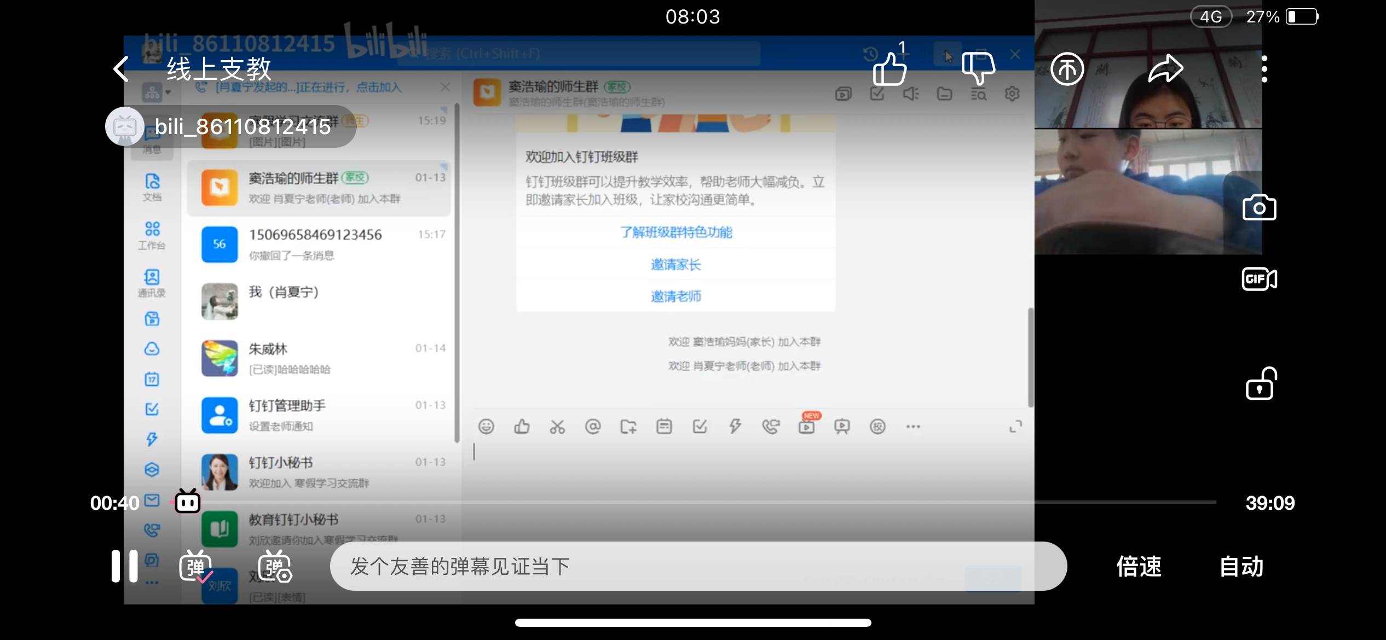This screenshot has width=1386, height=640.
Task: Open more tools ellipsis in chat toolbar
Action: click(x=913, y=427)
